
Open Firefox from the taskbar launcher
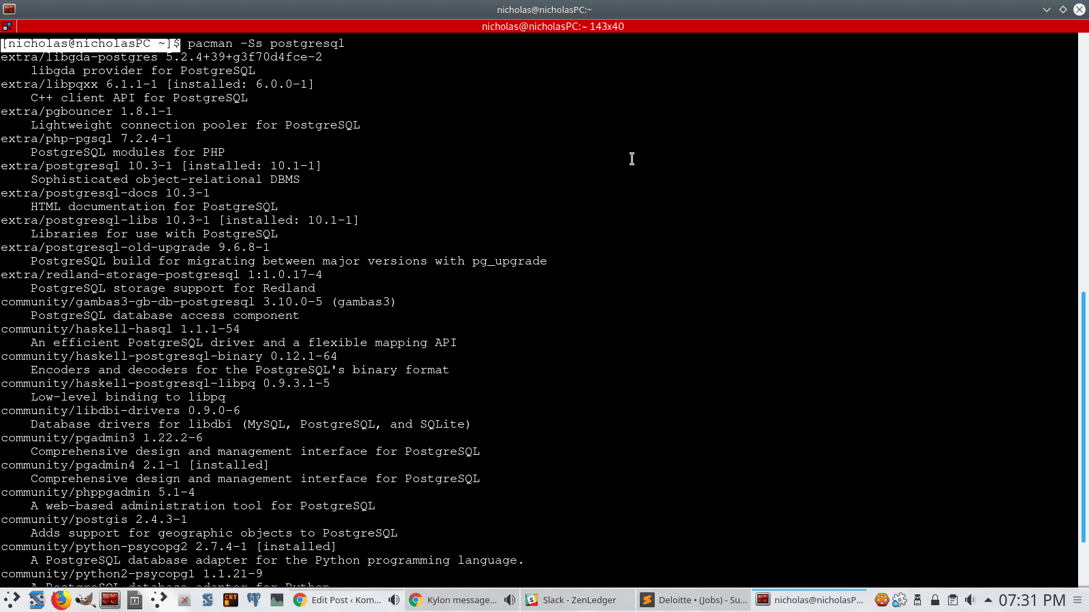coord(61,600)
